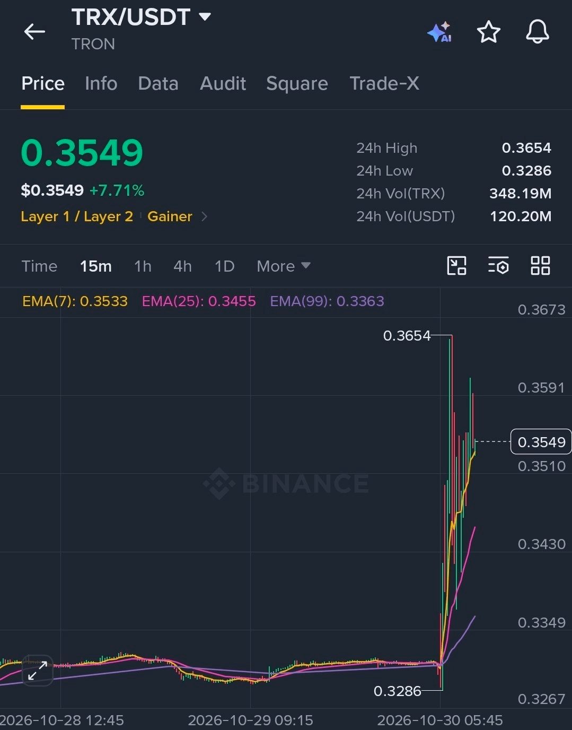
Task: Open the chart indicator settings icon
Action: (x=498, y=265)
